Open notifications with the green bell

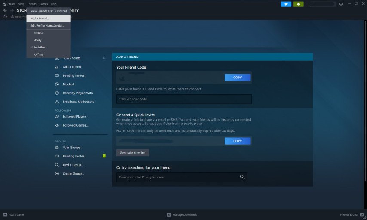pos(298,4)
